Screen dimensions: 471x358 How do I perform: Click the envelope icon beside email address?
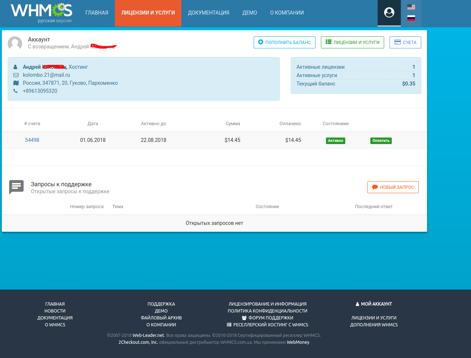point(16,75)
